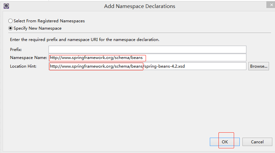Click the 'Namespace Name:' label
The width and height of the screenshot is (275, 153).
[28, 58]
